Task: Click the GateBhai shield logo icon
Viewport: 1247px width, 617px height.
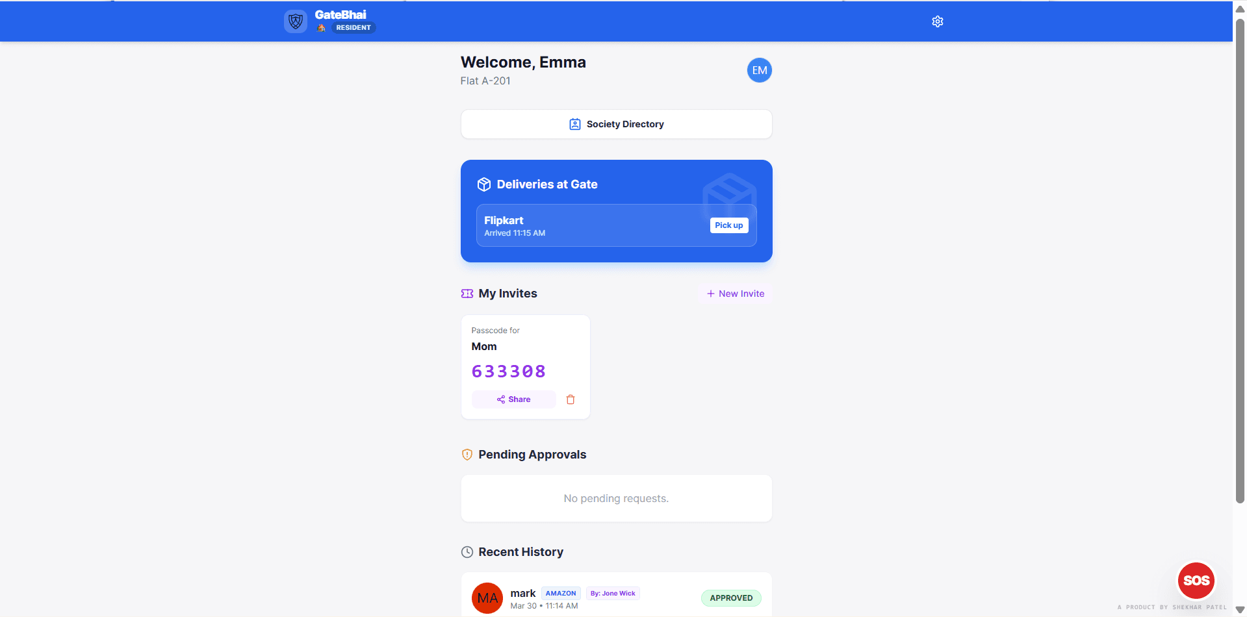Action: click(296, 21)
